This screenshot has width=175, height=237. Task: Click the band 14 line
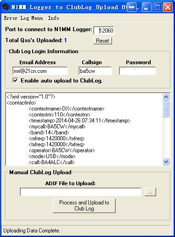tap(49, 132)
